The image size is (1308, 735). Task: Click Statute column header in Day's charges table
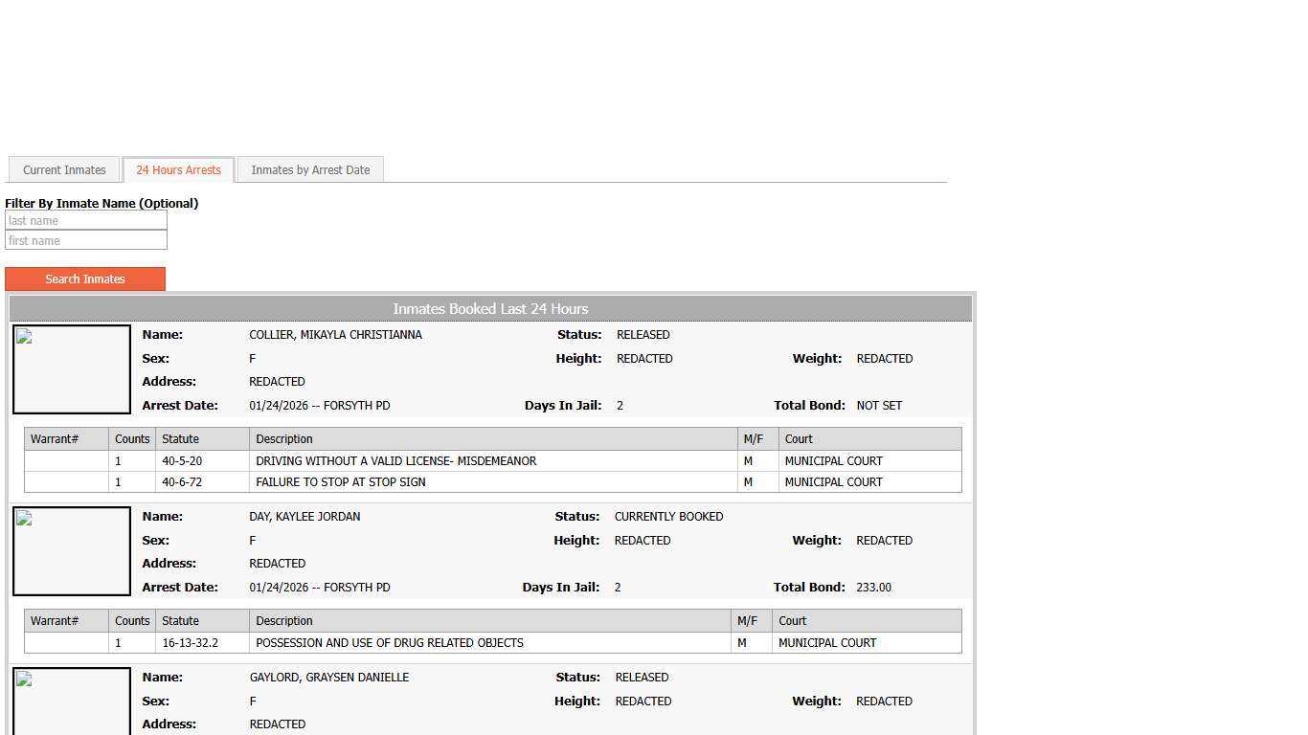[x=181, y=621]
